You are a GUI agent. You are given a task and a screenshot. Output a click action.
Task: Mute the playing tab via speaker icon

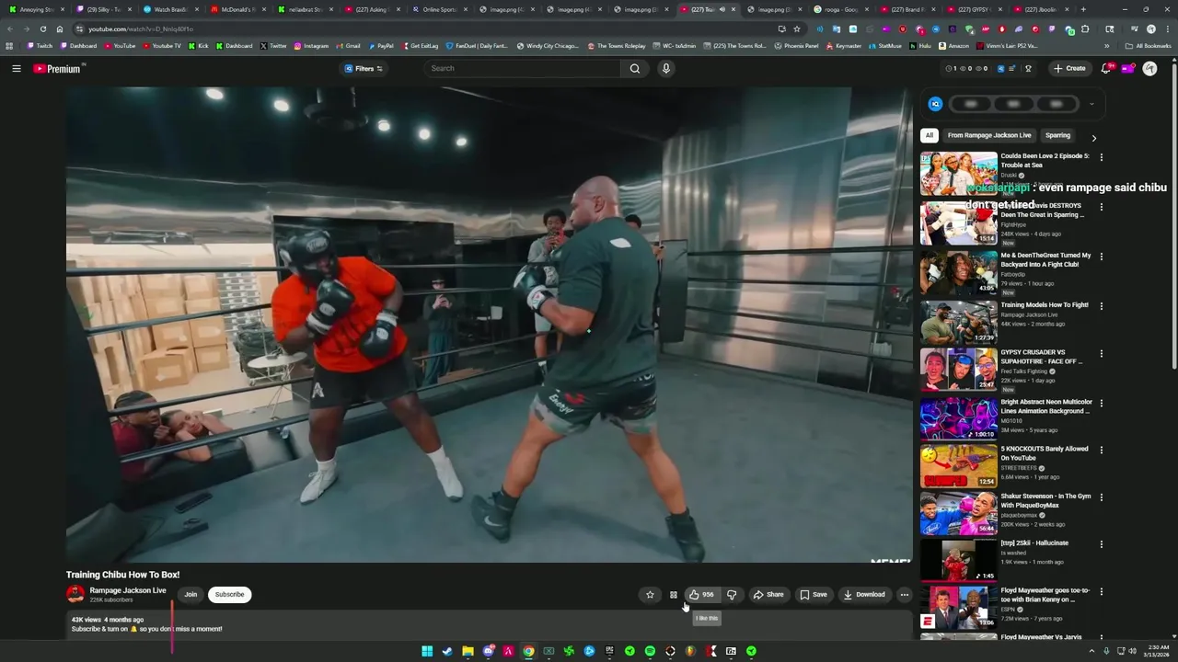pos(722,9)
